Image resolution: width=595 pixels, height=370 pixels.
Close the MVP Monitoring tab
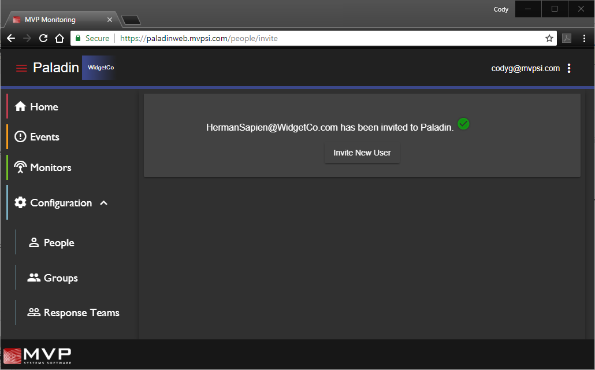[110, 20]
